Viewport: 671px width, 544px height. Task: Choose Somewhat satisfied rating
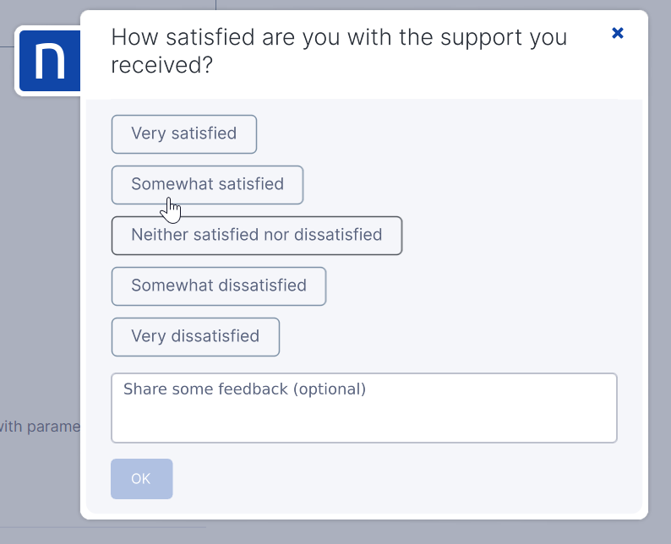208,185
